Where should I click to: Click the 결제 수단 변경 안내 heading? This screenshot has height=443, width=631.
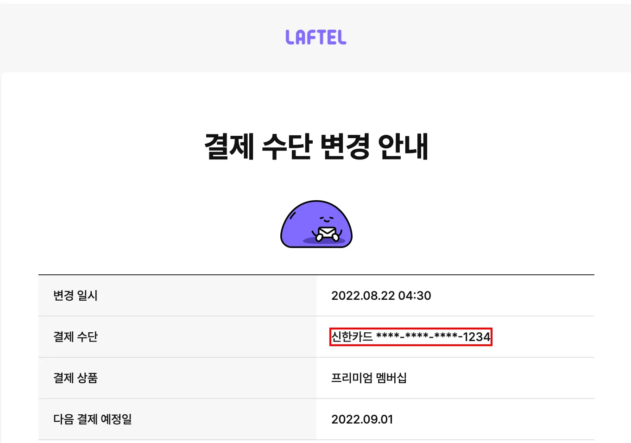(x=316, y=146)
